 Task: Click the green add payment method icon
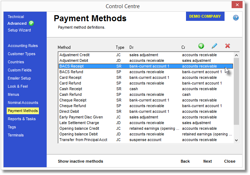tap(201, 46)
